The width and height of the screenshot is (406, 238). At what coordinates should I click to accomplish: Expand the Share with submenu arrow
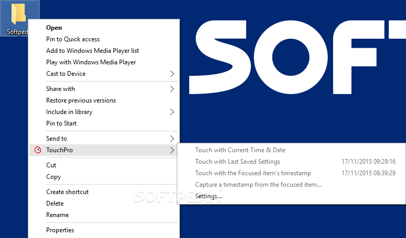coord(172,89)
